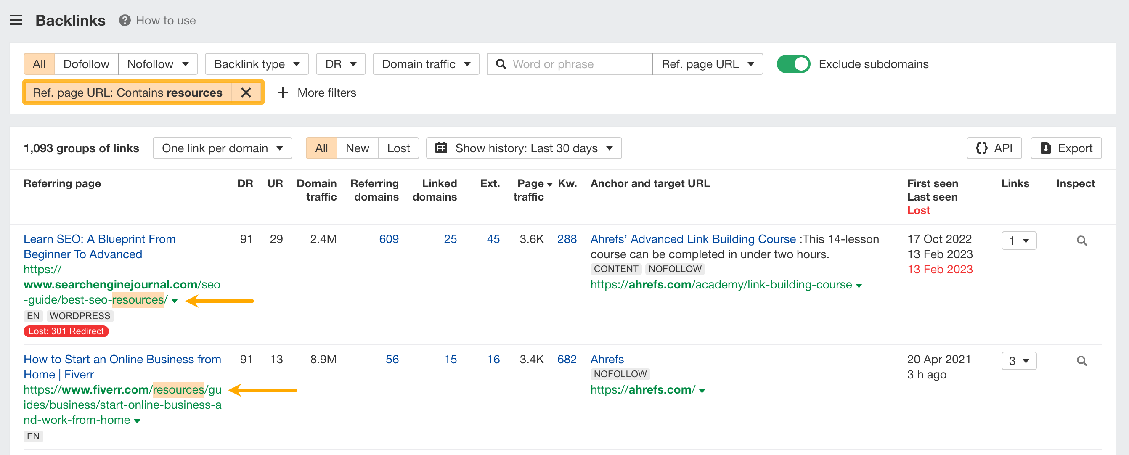Expand arrow after ahrefs.com/ target URL
Image resolution: width=1129 pixels, height=455 pixels.
point(702,390)
